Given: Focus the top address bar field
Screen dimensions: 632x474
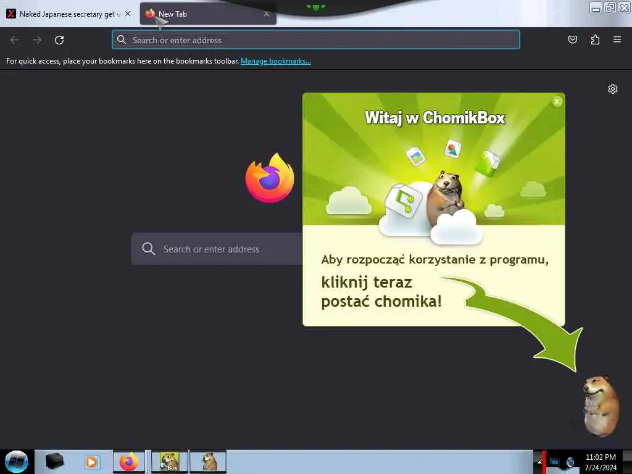Looking at the screenshot, I should pos(315,40).
